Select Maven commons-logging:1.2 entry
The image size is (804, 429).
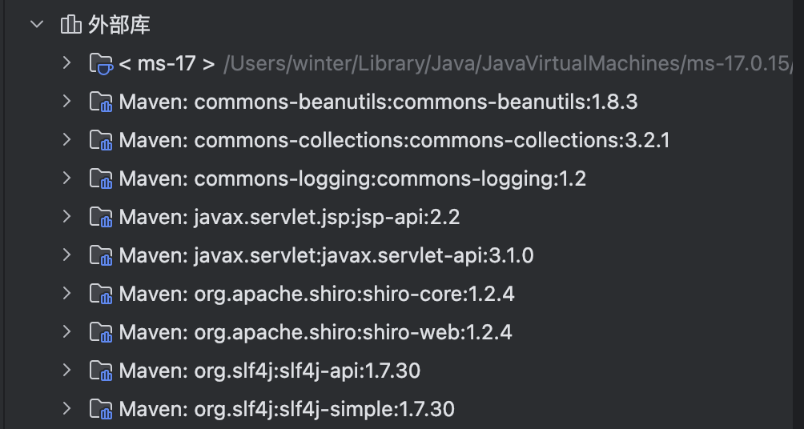[352, 178]
